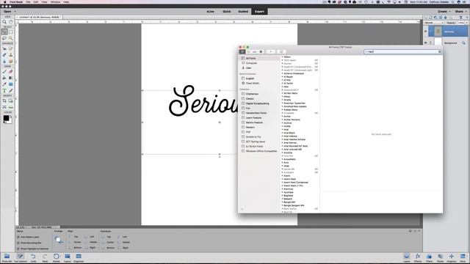
Task: Open the Organizer
Action: [79, 257]
